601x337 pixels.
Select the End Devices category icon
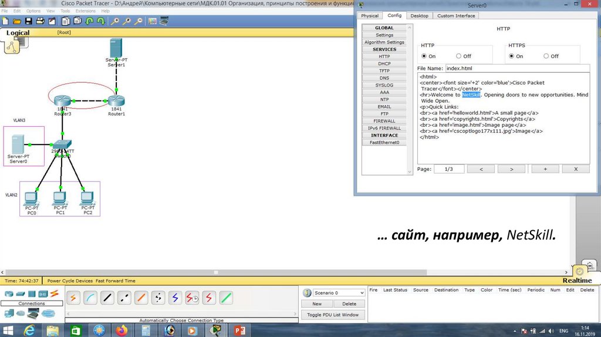click(9, 314)
